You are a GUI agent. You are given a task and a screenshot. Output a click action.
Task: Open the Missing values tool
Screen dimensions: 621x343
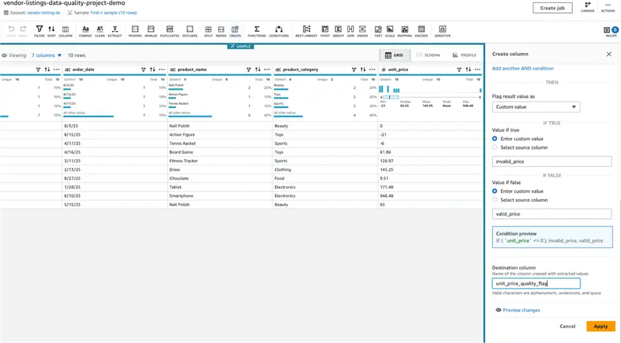point(135,31)
